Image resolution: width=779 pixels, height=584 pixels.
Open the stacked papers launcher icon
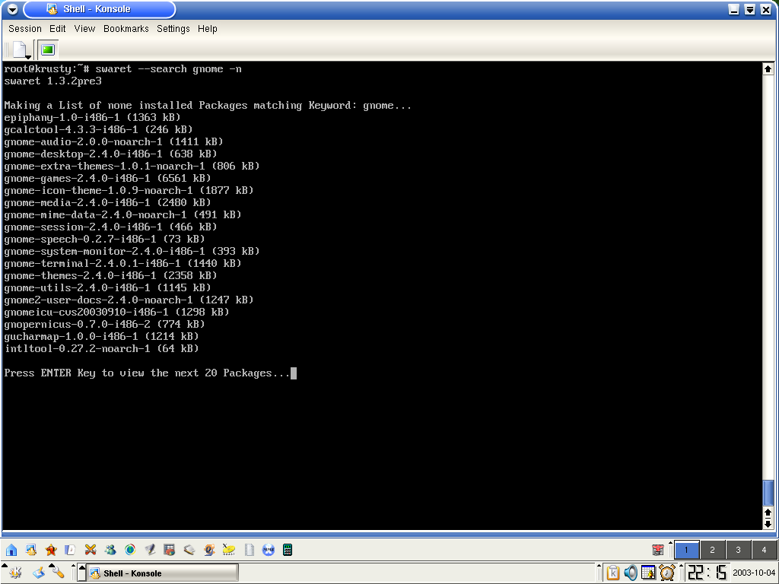coord(189,550)
